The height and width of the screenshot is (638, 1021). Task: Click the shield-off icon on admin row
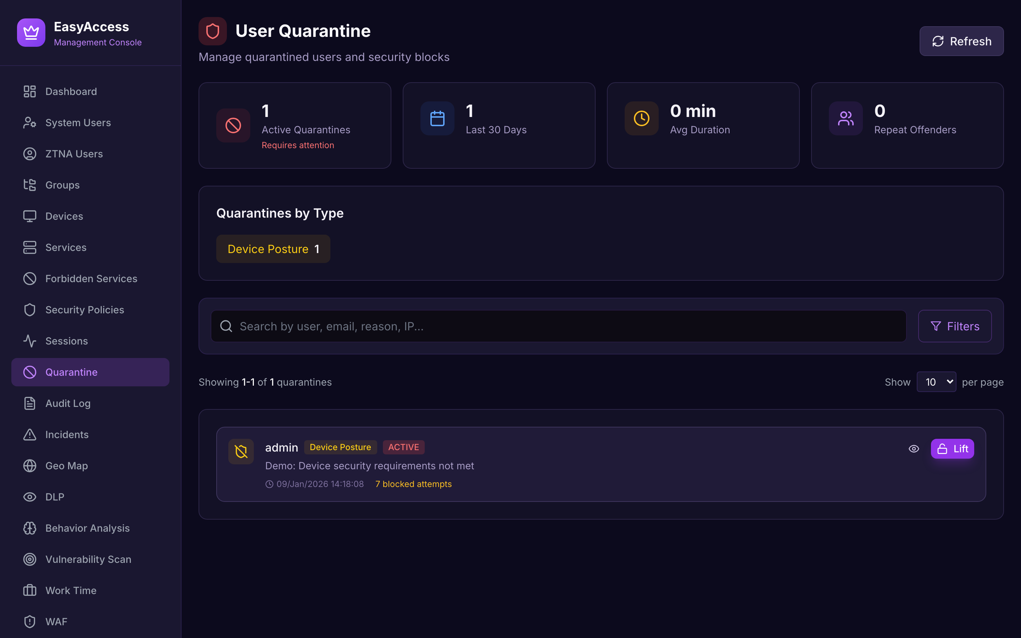pyautogui.click(x=241, y=452)
